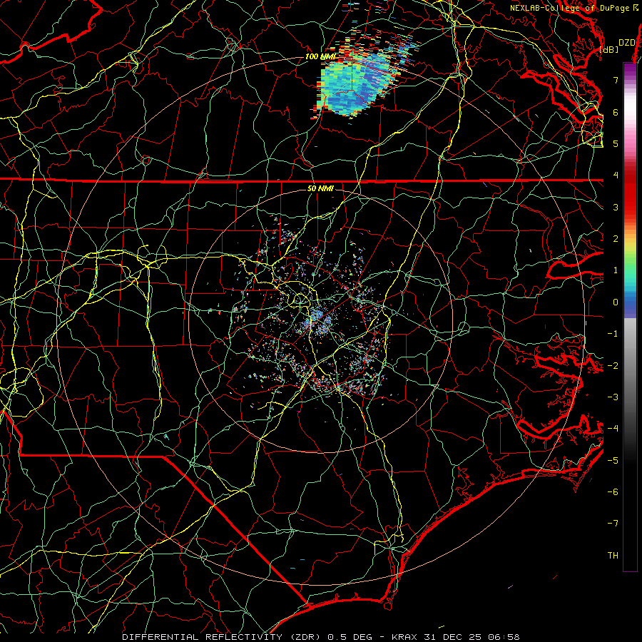Click the -2 dB value on the scale
This screenshot has height=642, width=642.
click(613, 366)
